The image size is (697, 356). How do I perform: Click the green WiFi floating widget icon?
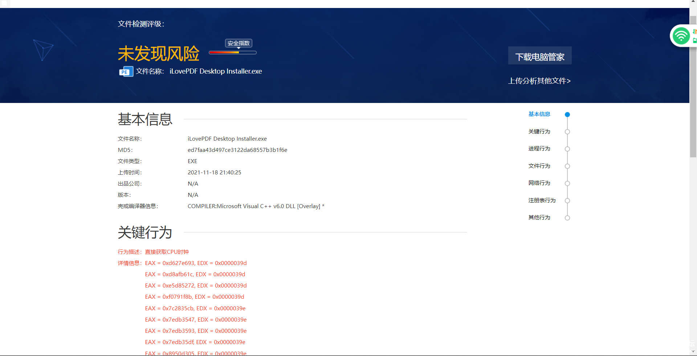point(681,36)
